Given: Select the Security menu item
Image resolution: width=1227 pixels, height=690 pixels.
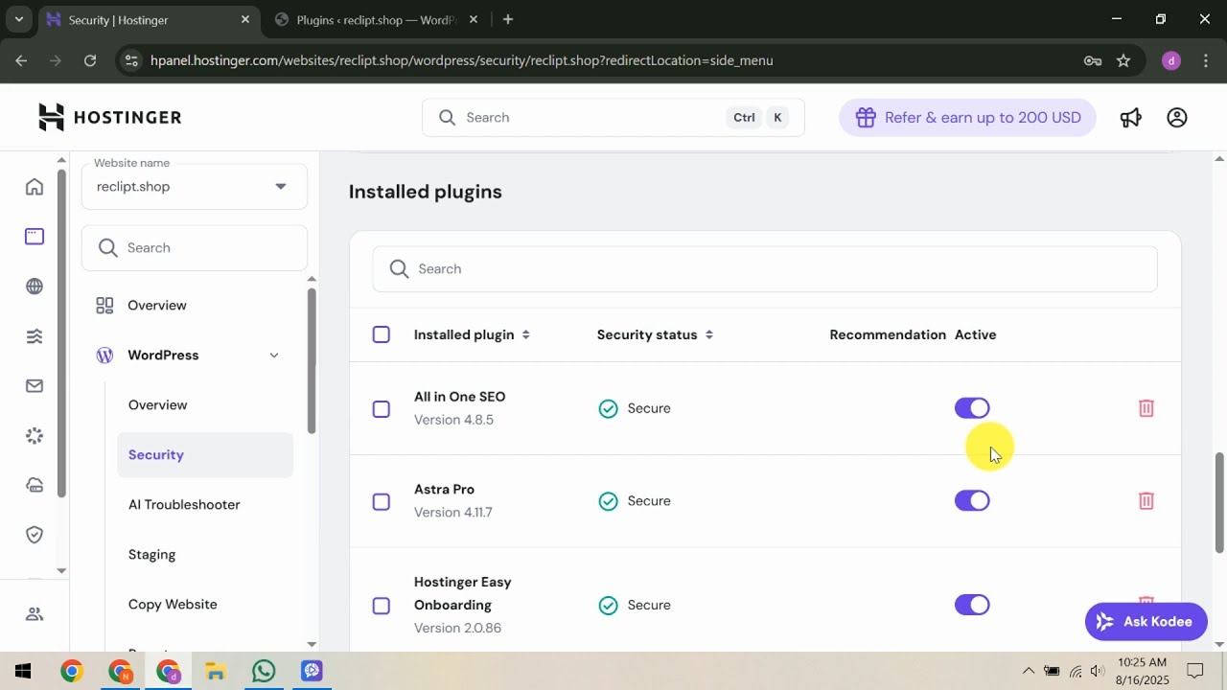Looking at the screenshot, I should point(205,455).
